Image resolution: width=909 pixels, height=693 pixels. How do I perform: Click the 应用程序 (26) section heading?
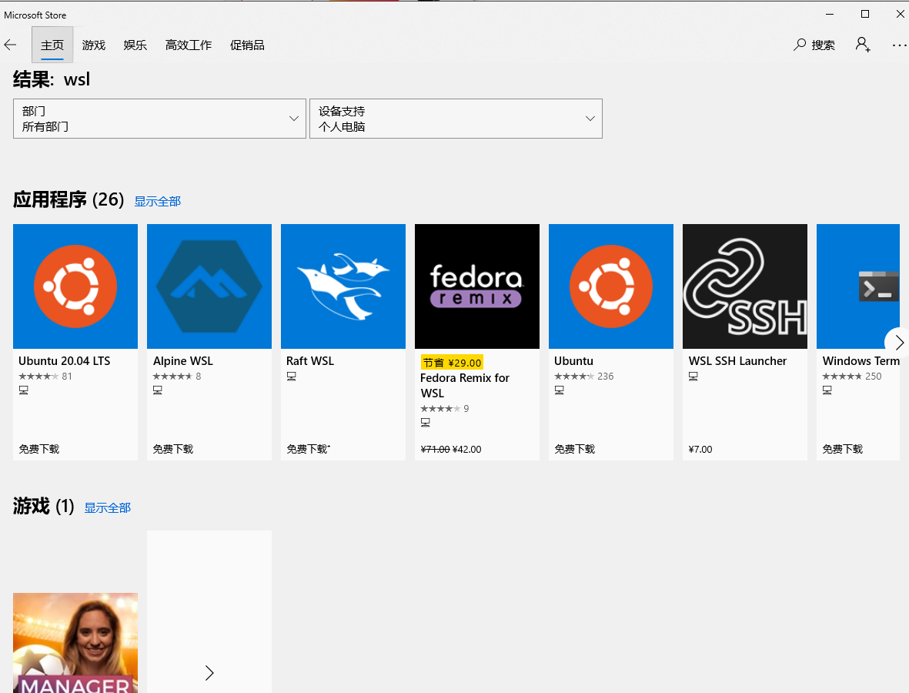point(69,199)
